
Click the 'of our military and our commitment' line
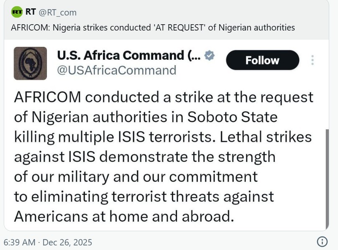(x=136, y=176)
